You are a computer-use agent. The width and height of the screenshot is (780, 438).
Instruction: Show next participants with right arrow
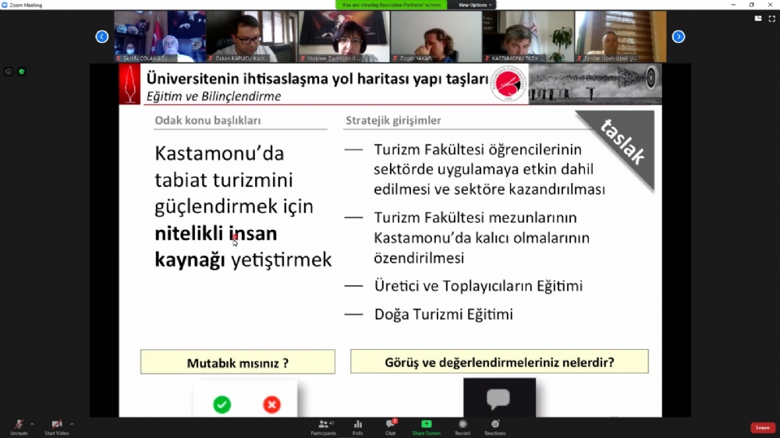click(678, 37)
